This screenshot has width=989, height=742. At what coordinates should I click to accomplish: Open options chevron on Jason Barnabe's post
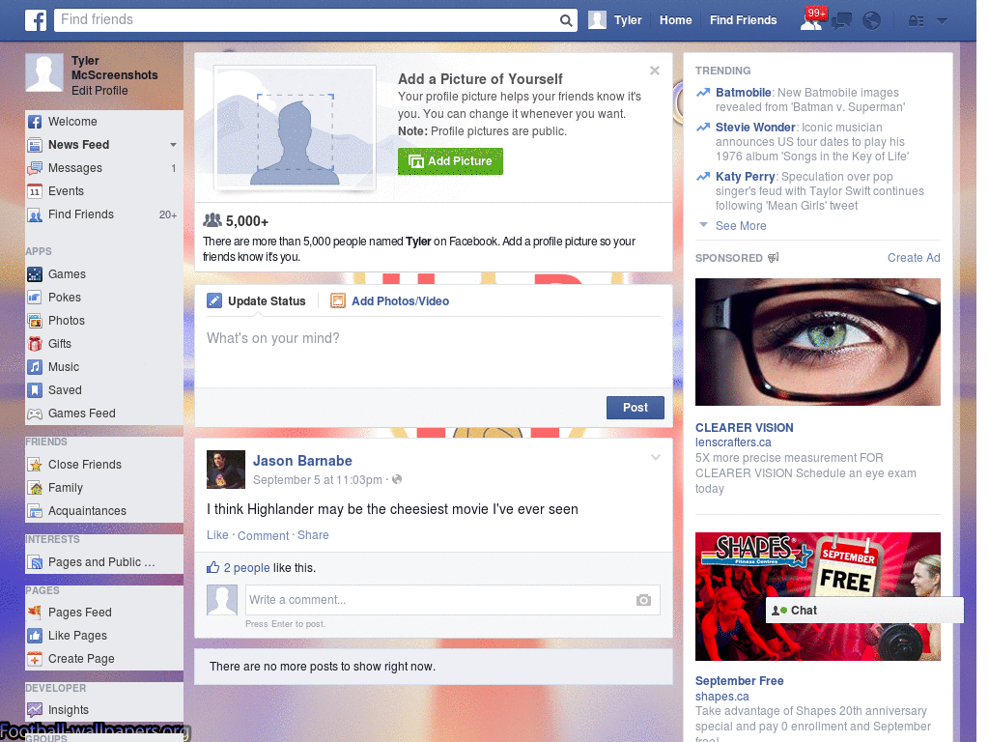click(656, 457)
